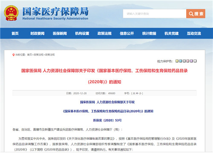Click the 首页 breadcrumb link
This screenshot has width=213, height=153.
point(29,55)
